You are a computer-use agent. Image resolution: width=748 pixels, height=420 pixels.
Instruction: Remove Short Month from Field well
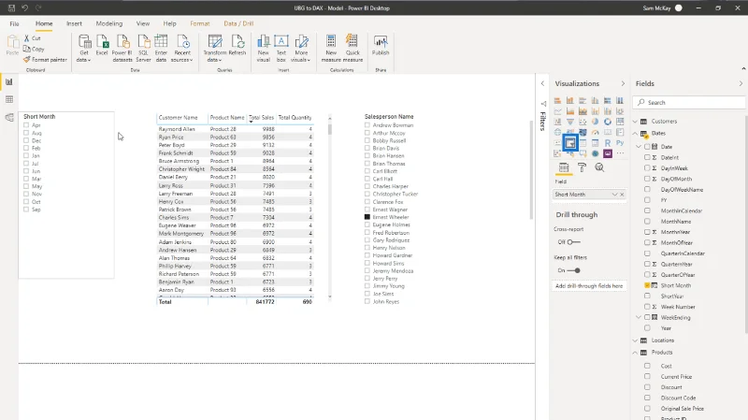click(622, 195)
